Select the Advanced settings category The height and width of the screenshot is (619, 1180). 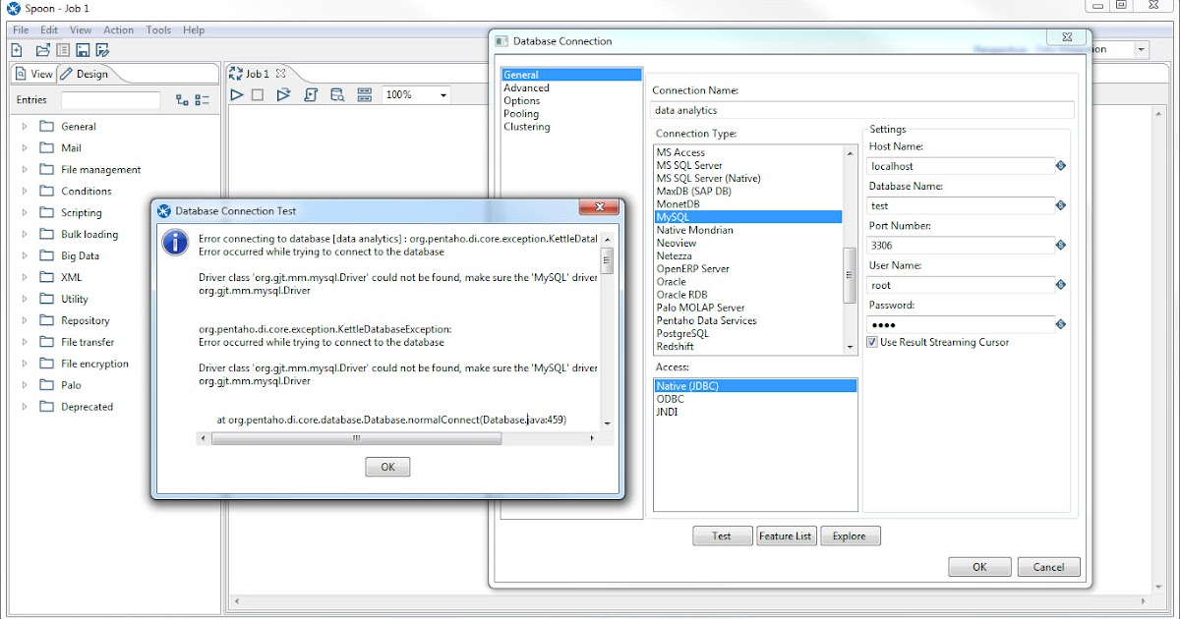pyautogui.click(x=526, y=88)
